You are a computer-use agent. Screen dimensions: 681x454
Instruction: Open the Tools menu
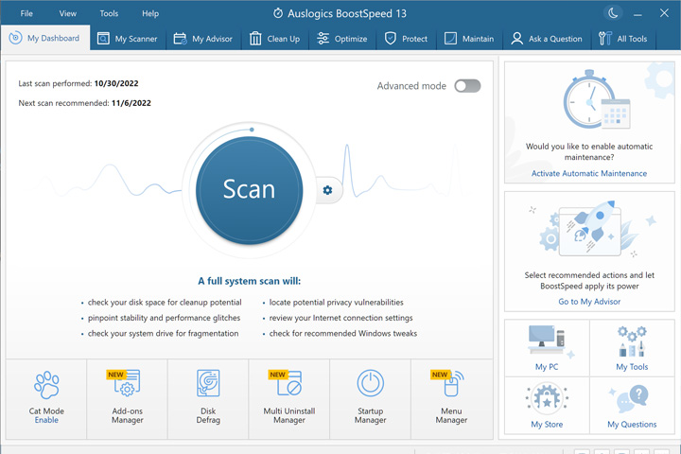[x=109, y=13]
